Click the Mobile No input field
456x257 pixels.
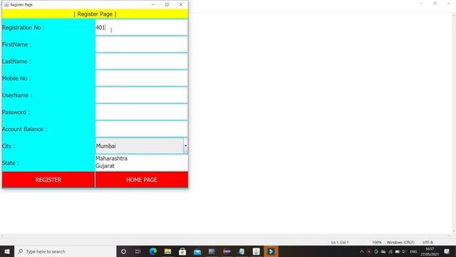pos(142,79)
